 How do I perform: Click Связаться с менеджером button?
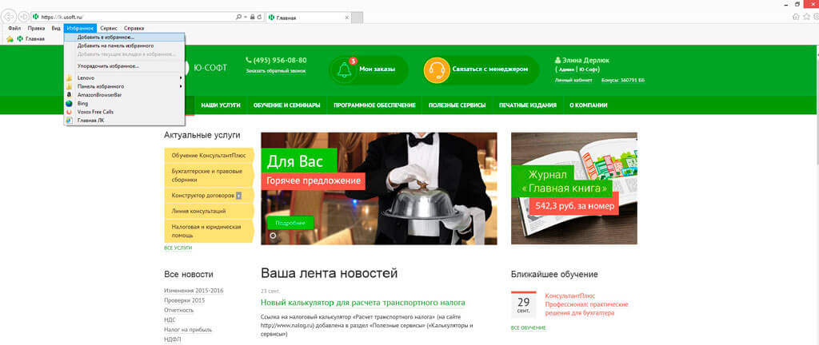(490, 69)
